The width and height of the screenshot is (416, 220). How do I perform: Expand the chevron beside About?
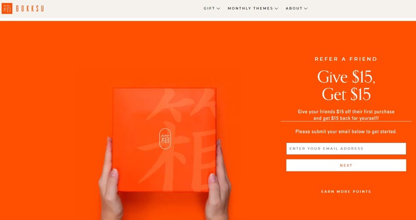click(x=306, y=8)
